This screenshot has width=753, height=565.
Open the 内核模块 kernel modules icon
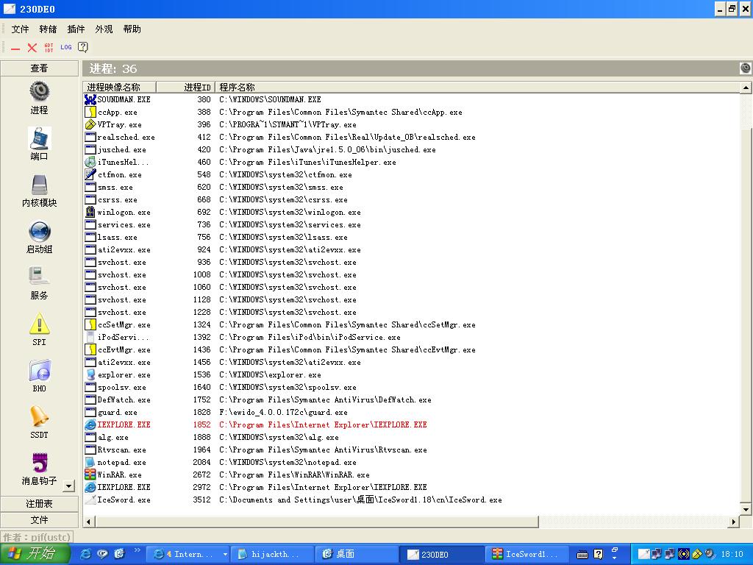pyautogui.click(x=39, y=185)
